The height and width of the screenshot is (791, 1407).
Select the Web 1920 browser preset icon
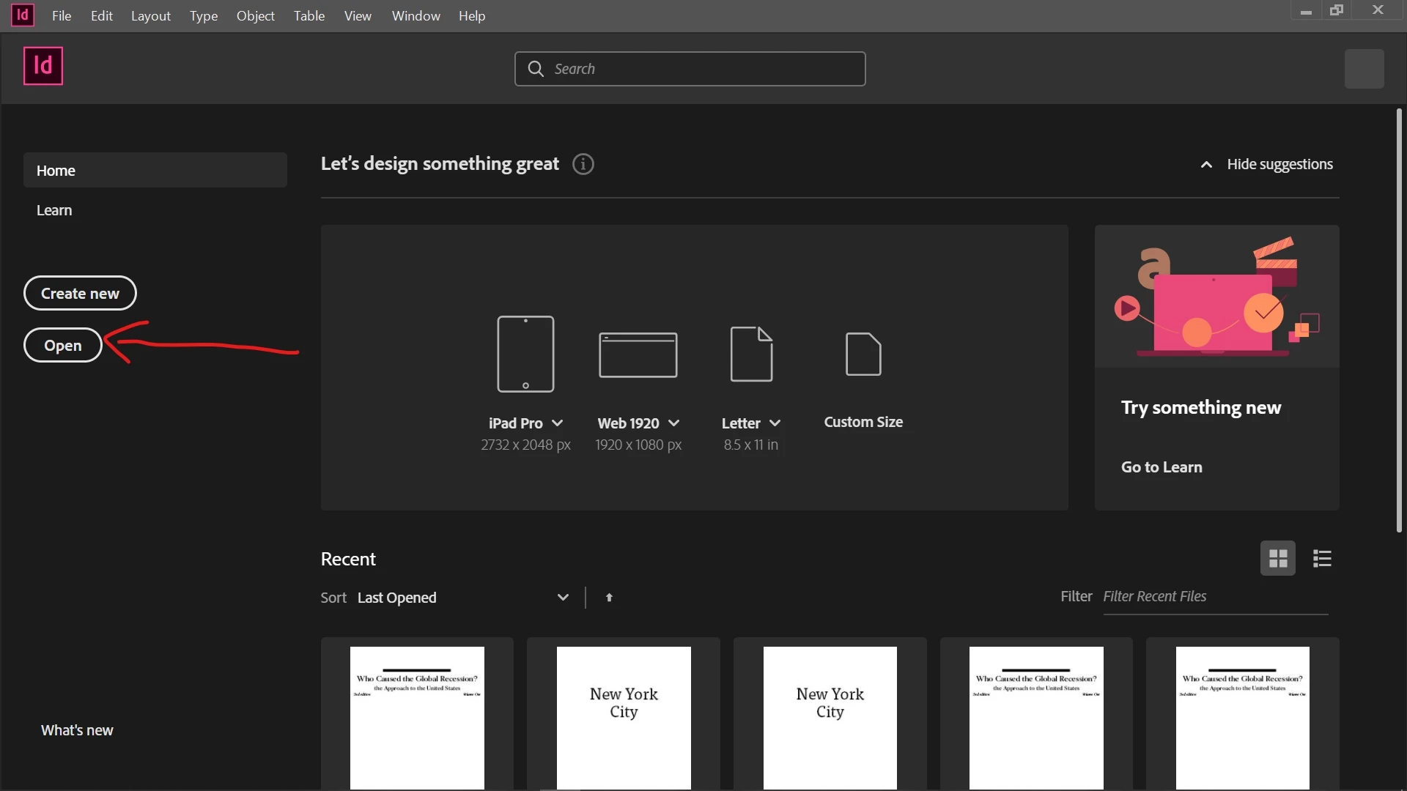[638, 355]
